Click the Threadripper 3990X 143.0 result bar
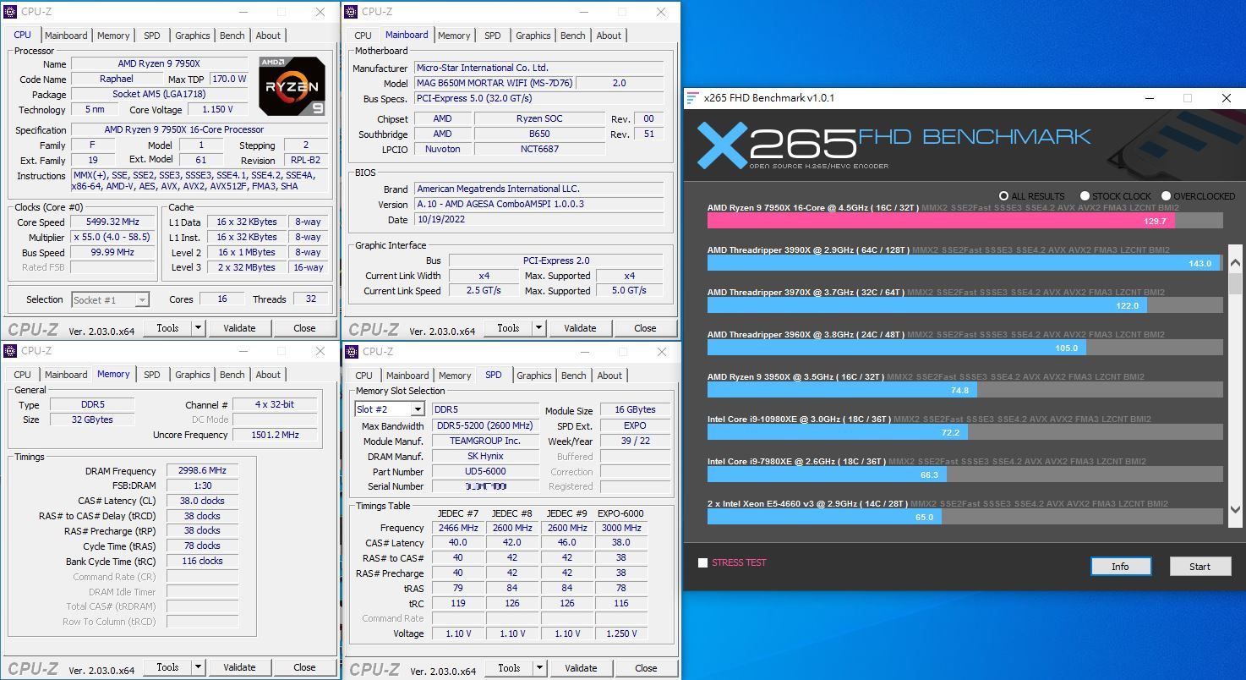Image resolution: width=1246 pixels, height=680 pixels. point(964,263)
